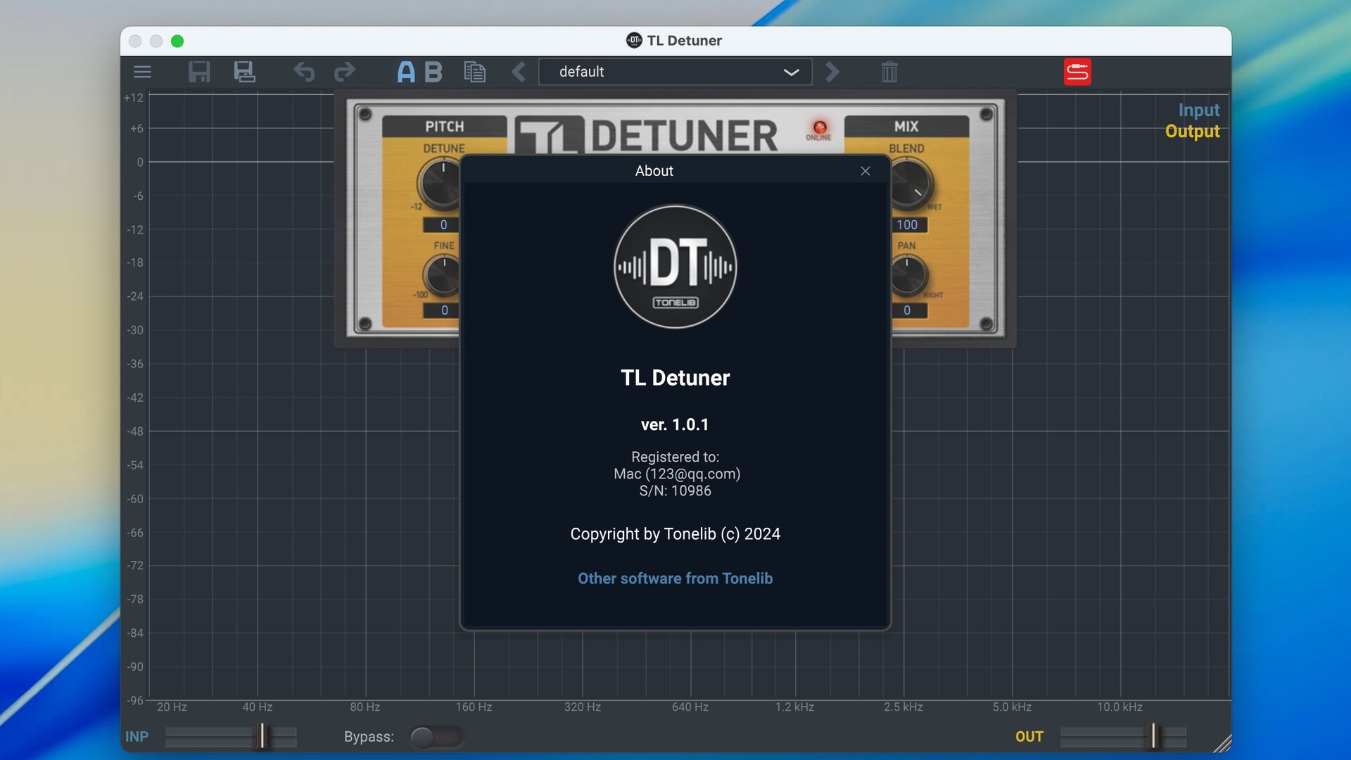The height and width of the screenshot is (760, 1351).
Task: Open Other software from Tonelib link
Action: click(x=675, y=578)
